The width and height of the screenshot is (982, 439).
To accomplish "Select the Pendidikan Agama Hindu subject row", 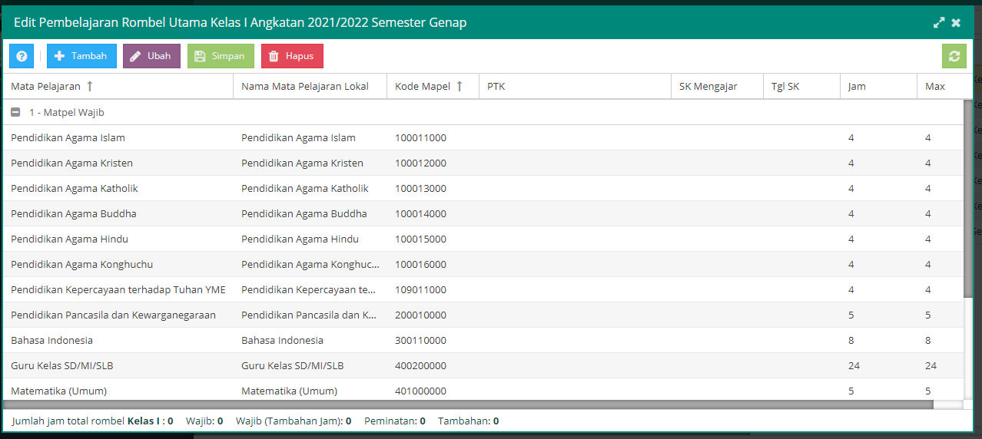I will [x=483, y=239].
